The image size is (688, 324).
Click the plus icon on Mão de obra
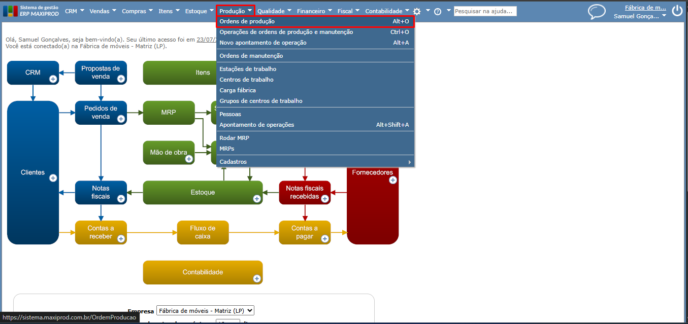189,159
